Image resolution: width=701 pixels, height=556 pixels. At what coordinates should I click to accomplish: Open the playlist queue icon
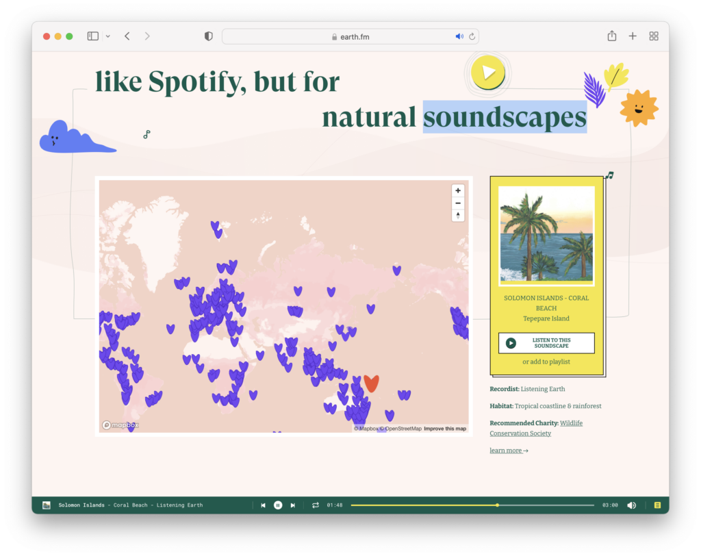pos(657,505)
